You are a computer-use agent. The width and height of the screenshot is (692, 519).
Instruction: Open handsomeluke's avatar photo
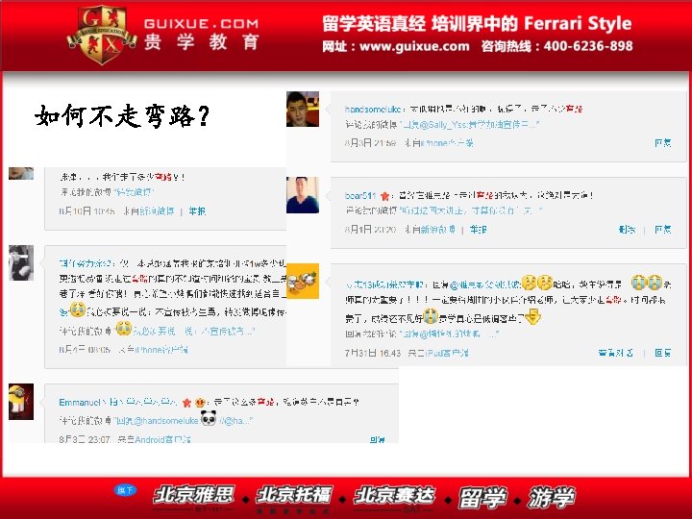tap(303, 109)
